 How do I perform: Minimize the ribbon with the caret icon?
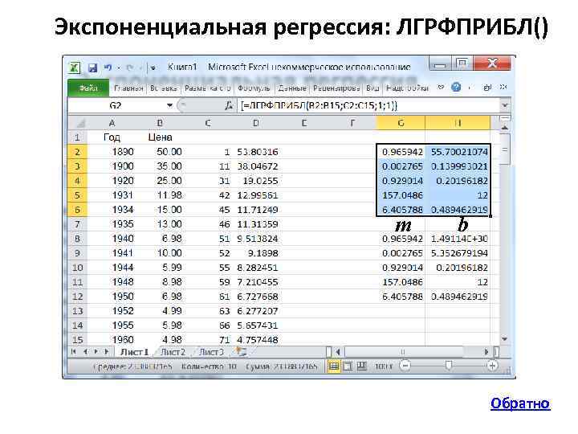coord(441,88)
